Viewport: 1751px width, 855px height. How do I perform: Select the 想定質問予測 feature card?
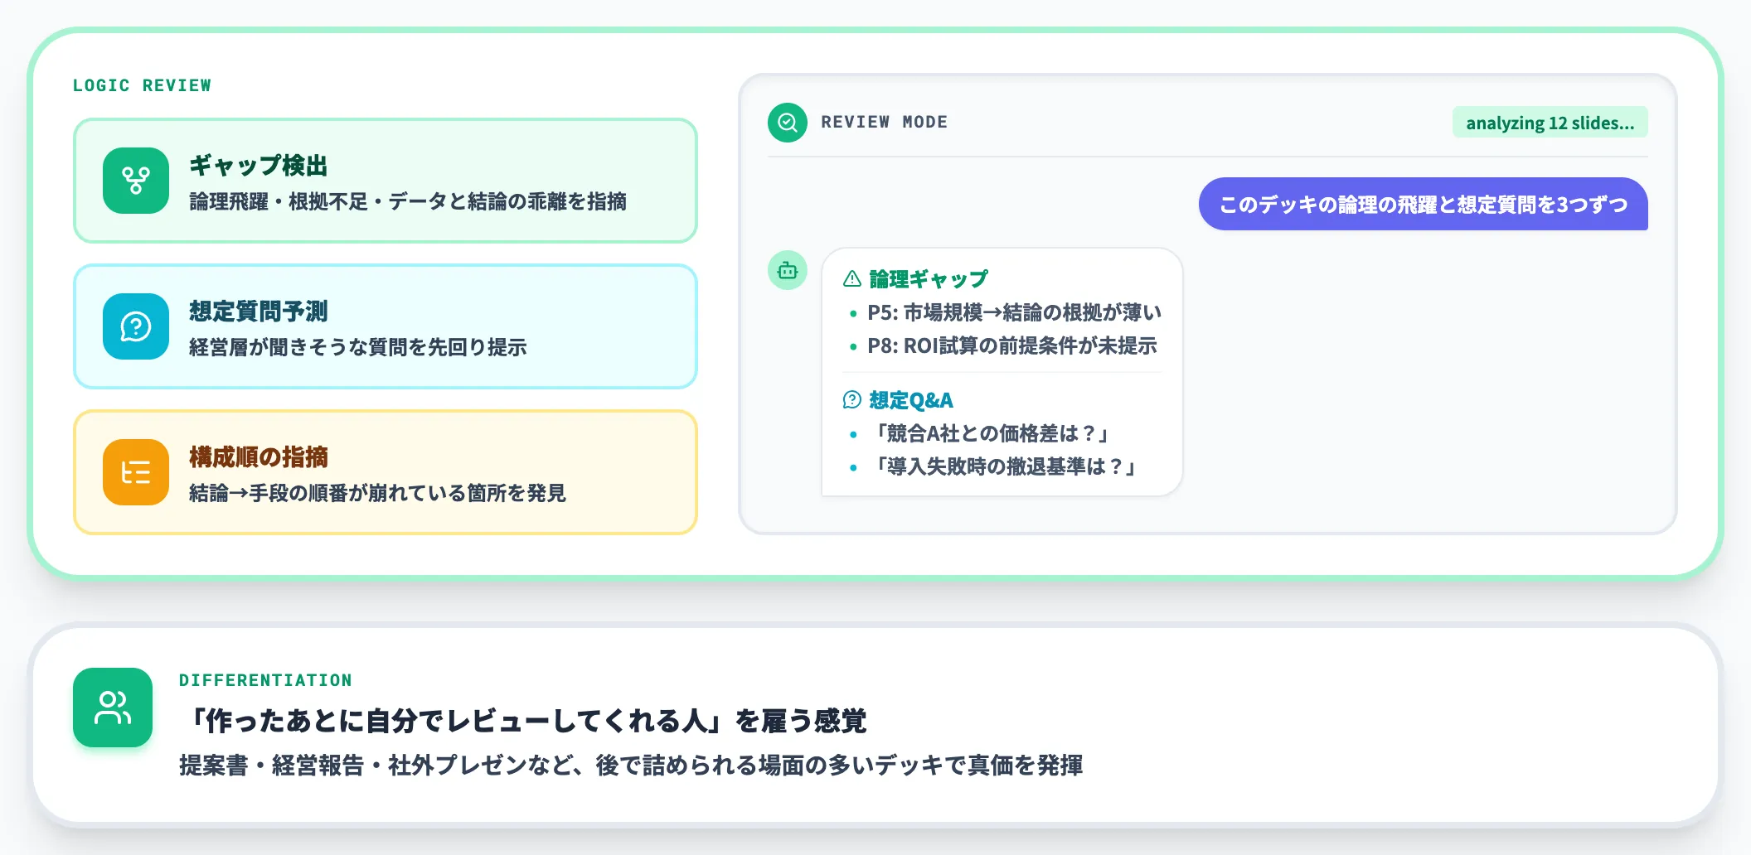point(386,326)
